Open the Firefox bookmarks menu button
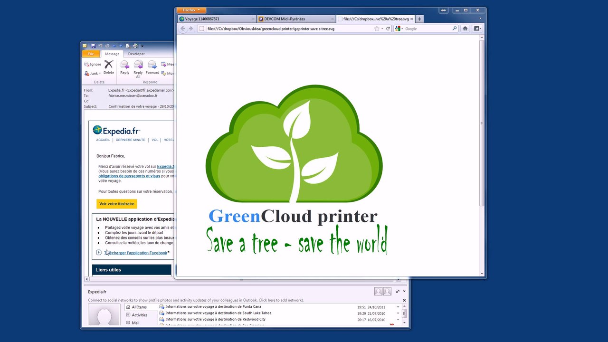The image size is (608, 342). pyautogui.click(x=477, y=28)
